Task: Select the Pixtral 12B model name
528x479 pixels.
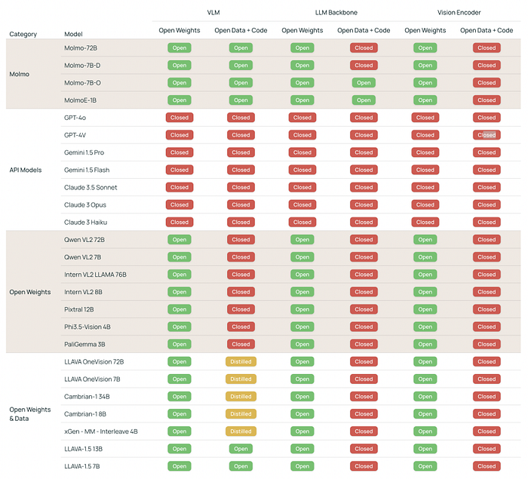Action: [78, 309]
